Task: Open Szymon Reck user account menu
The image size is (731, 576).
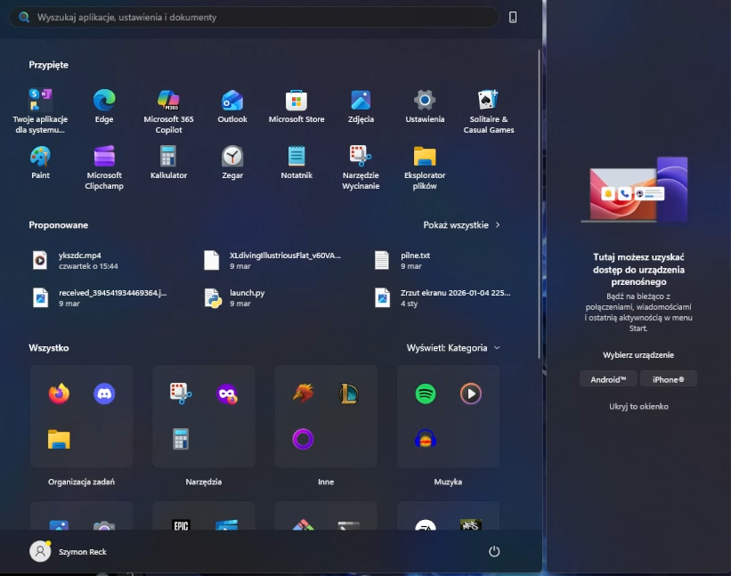Action: pyautogui.click(x=68, y=552)
